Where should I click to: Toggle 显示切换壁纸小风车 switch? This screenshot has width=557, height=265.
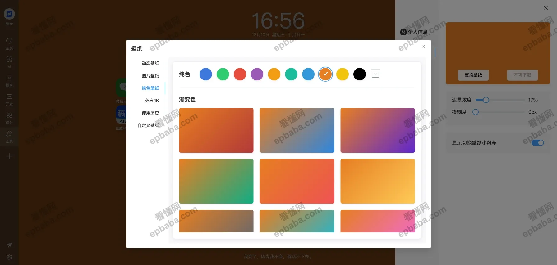point(538,143)
